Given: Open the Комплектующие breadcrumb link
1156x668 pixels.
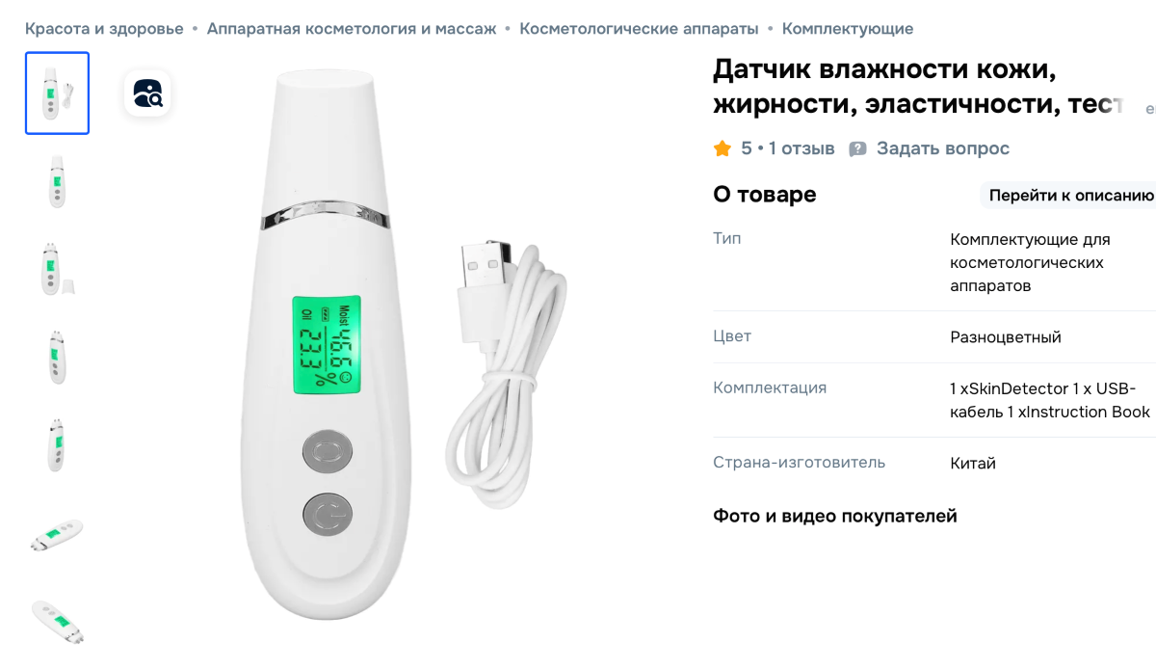Looking at the screenshot, I should pyautogui.click(x=848, y=29).
